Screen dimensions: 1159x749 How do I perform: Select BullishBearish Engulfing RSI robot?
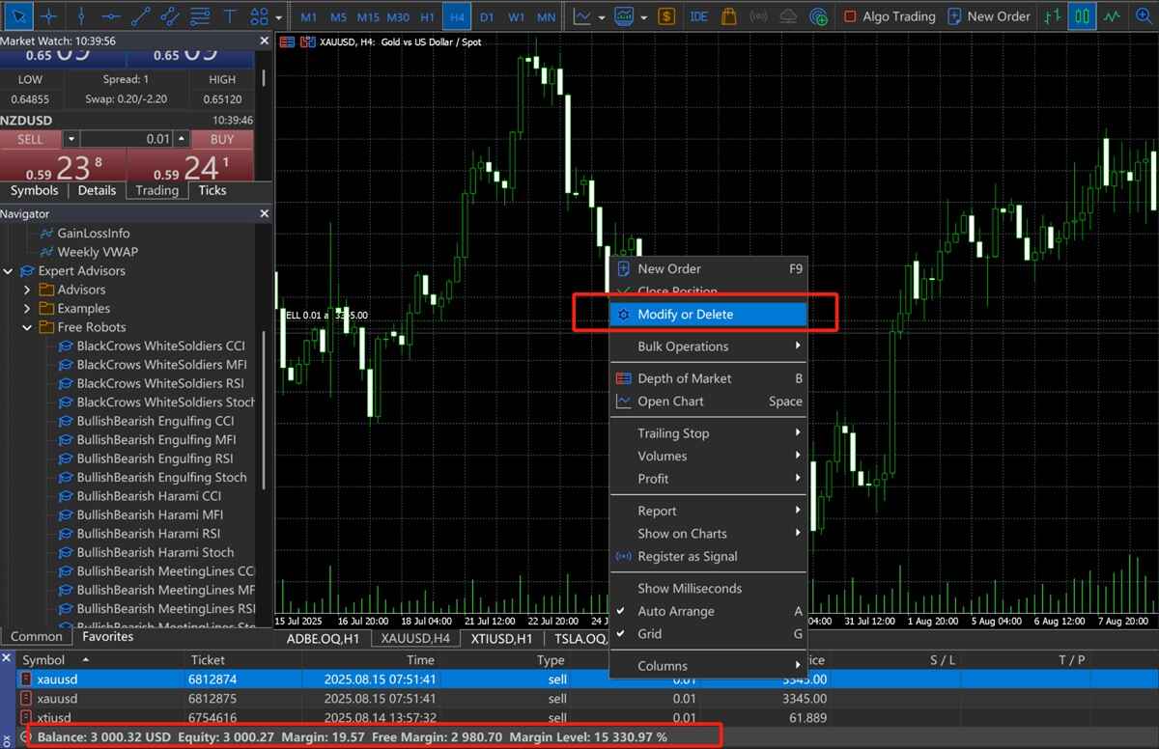coord(155,458)
